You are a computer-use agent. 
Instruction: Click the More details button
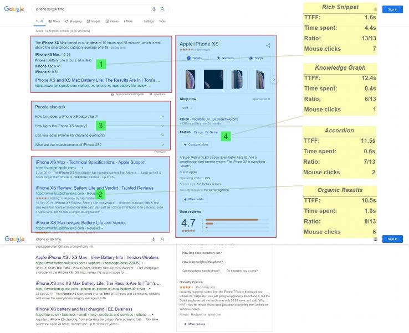point(194,199)
